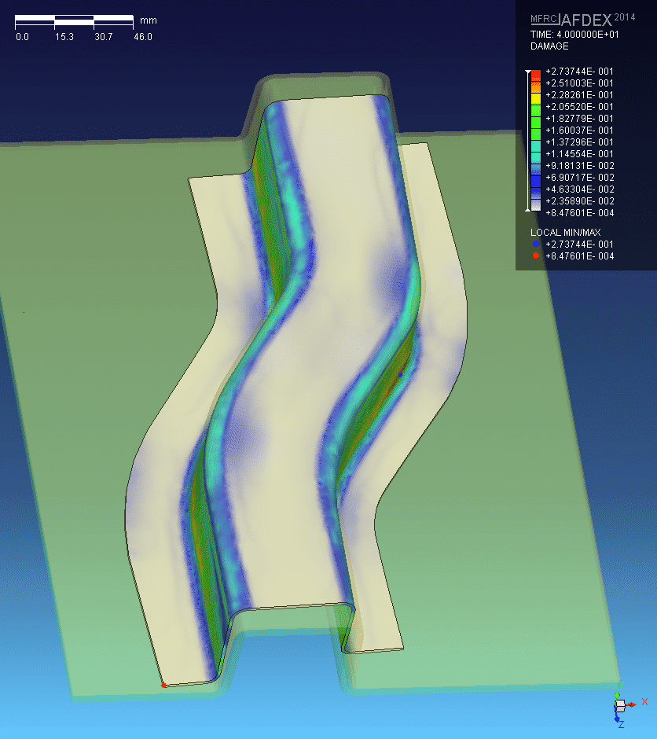This screenshot has height=739, width=657.
Task: Click the mm scale bar ruler
Action: coord(74,18)
